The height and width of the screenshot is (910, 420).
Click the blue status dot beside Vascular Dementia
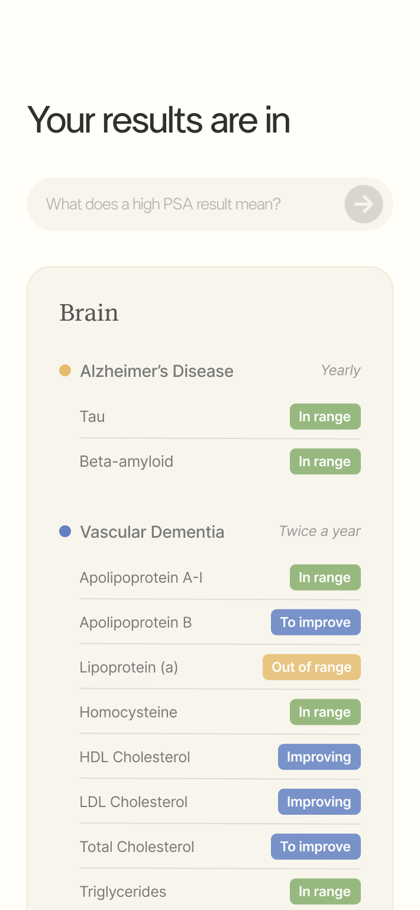click(64, 531)
